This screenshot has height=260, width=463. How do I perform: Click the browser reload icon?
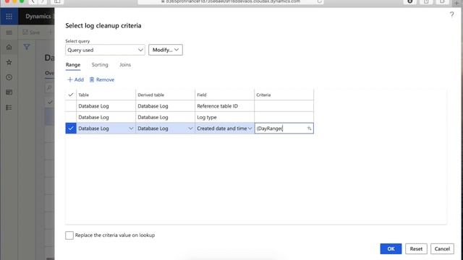(x=320, y=1)
